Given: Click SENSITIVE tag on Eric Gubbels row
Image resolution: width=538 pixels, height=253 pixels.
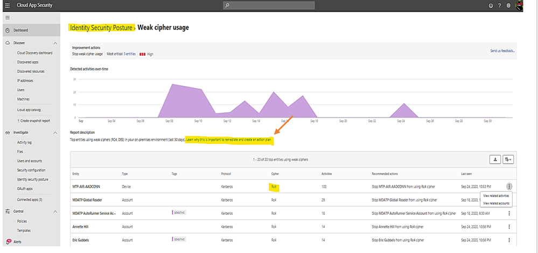Looking at the screenshot, I should [179, 240].
